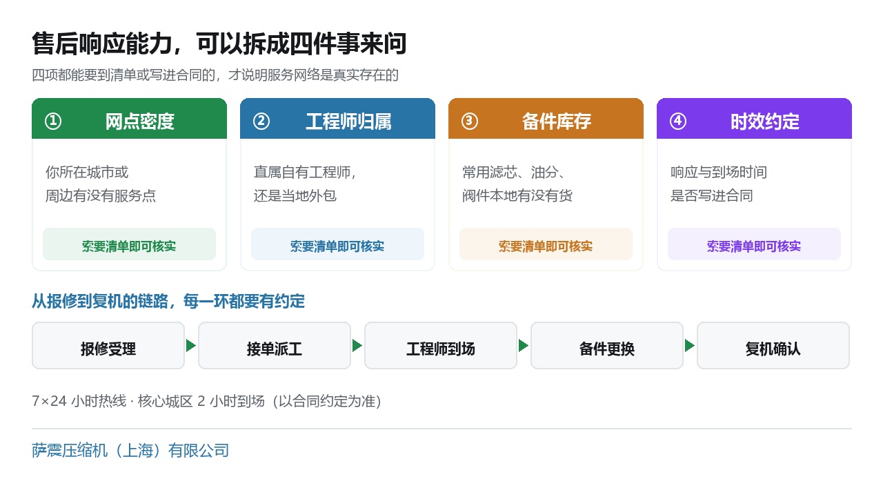The height and width of the screenshot is (497, 883).
Task: Select the 复机确认 step box
Action: 773,346
